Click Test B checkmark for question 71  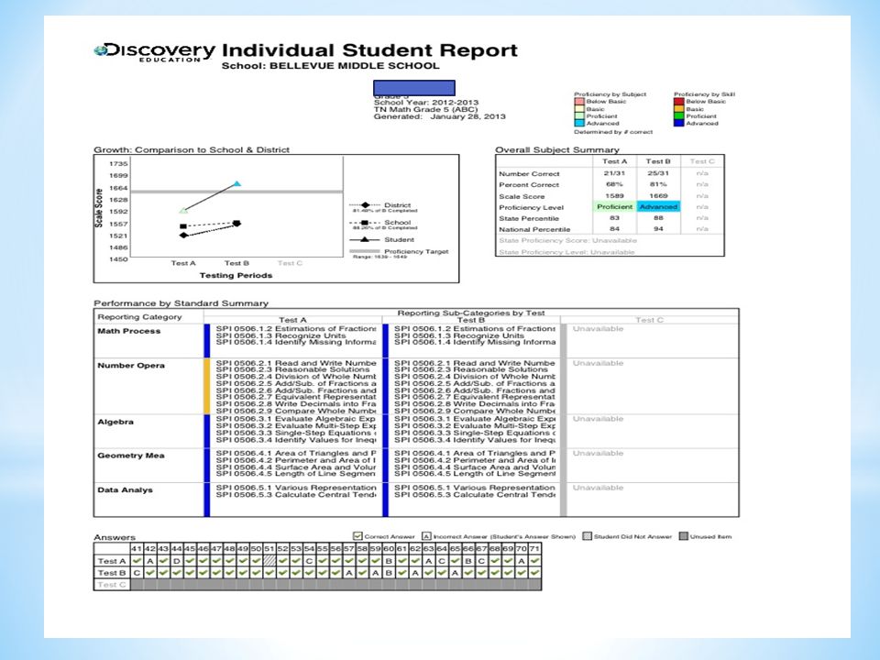(x=534, y=572)
